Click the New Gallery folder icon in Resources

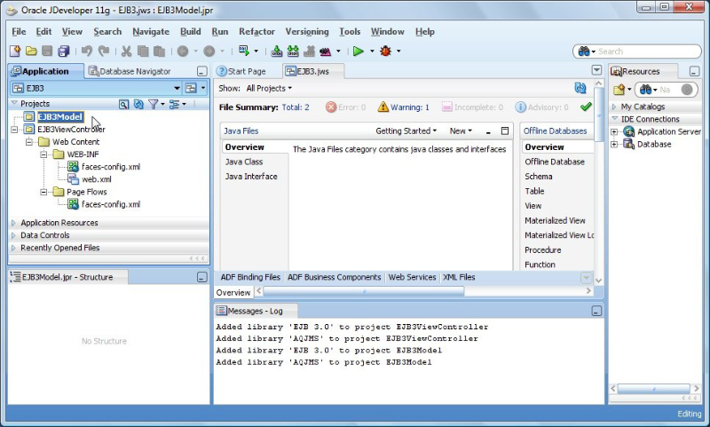[619, 90]
